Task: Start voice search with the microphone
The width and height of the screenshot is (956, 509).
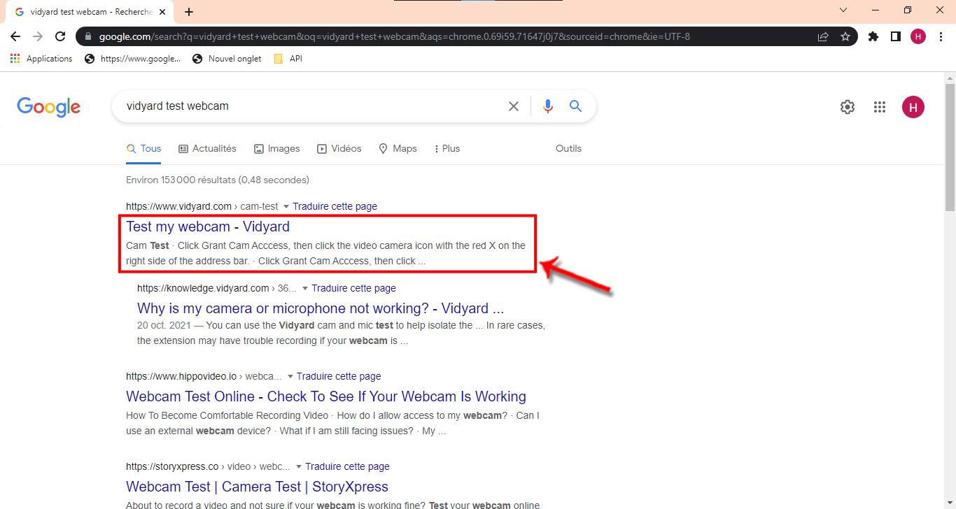Action: click(548, 106)
